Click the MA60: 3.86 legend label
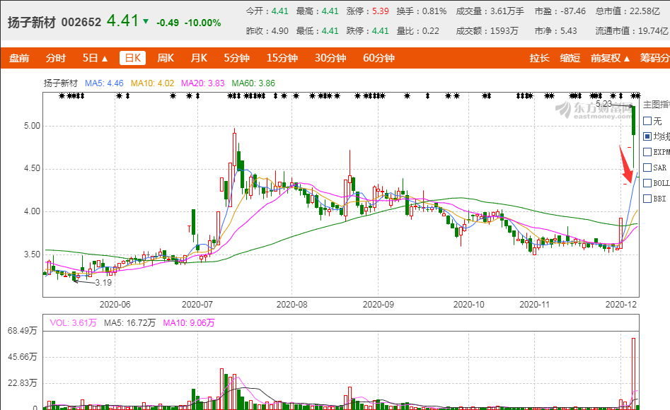This screenshot has width=670, height=410. tap(253, 83)
